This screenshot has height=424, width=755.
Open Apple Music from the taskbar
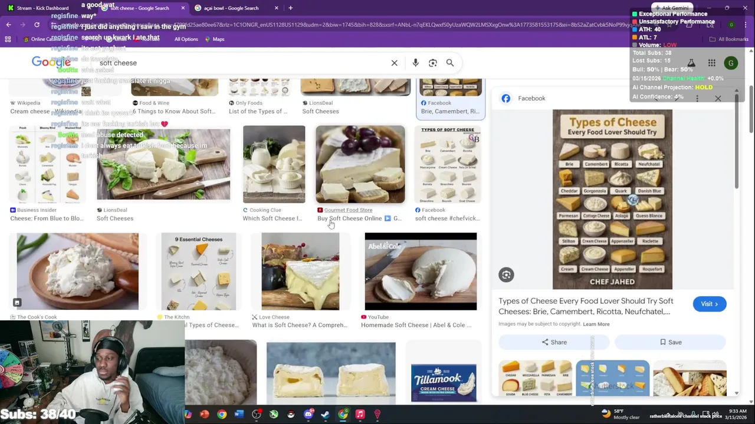[360, 415]
